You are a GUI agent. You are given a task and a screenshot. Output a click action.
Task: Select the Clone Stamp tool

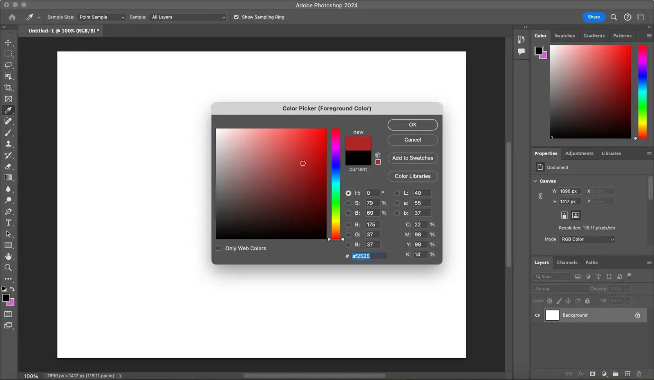[8, 144]
